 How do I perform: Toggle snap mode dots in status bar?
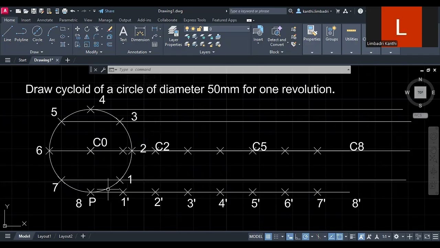pyautogui.click(x=276, y=237)
